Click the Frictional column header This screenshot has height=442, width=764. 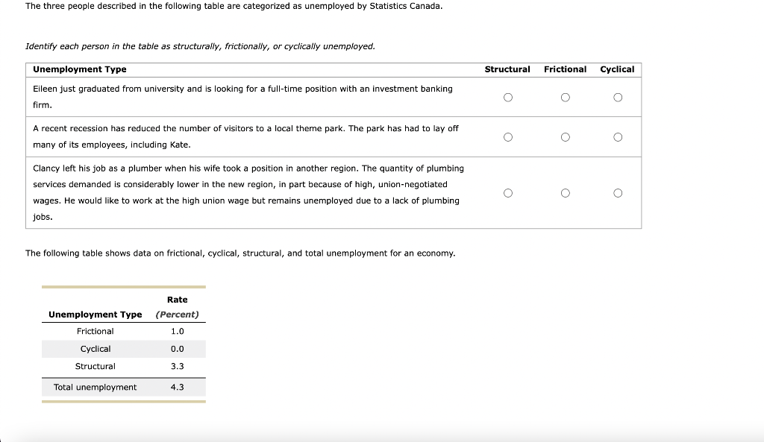(x=565, y=69)
